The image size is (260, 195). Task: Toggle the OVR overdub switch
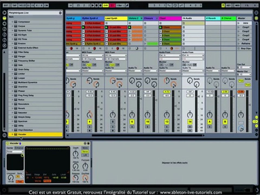(x=105, y=5)
